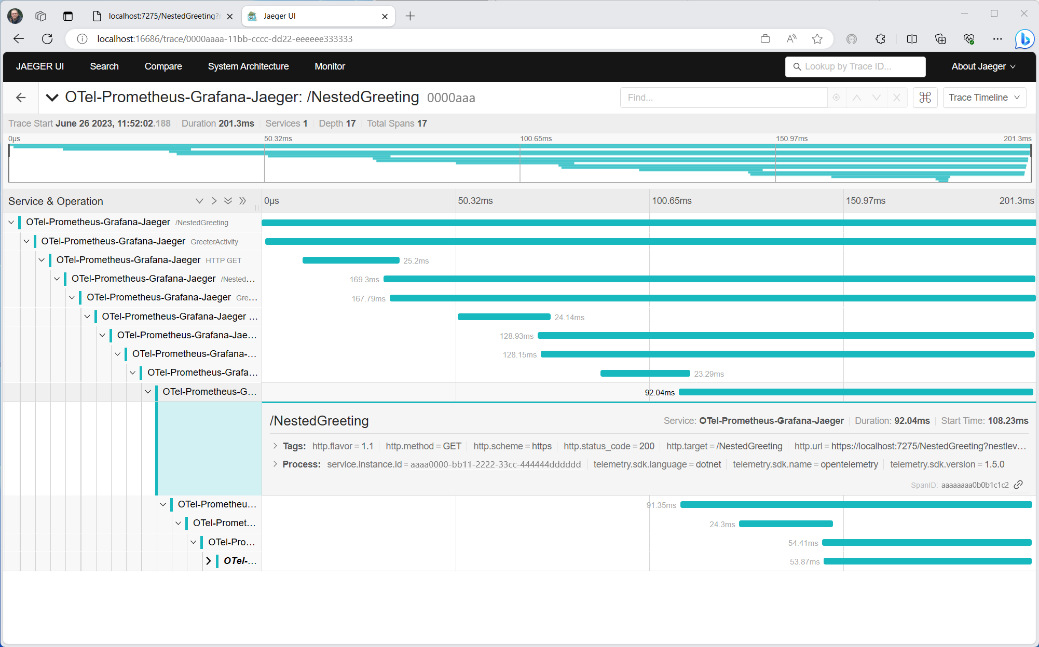Collapse the trace header title chevron
Viewport: 1039px width, 647px height.
52,98
